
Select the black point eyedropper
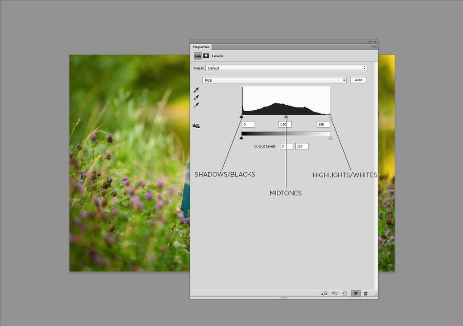[x=196, y=90]
